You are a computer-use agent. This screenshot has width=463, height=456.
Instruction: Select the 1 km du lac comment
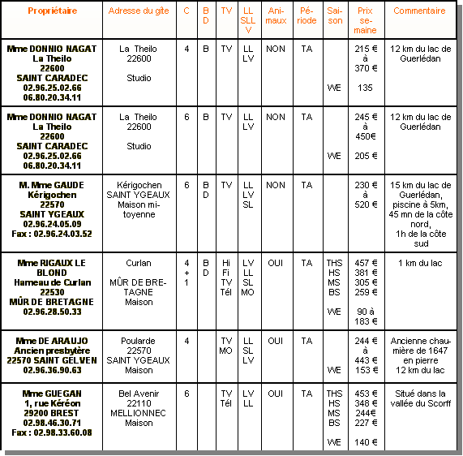(420, 263)
